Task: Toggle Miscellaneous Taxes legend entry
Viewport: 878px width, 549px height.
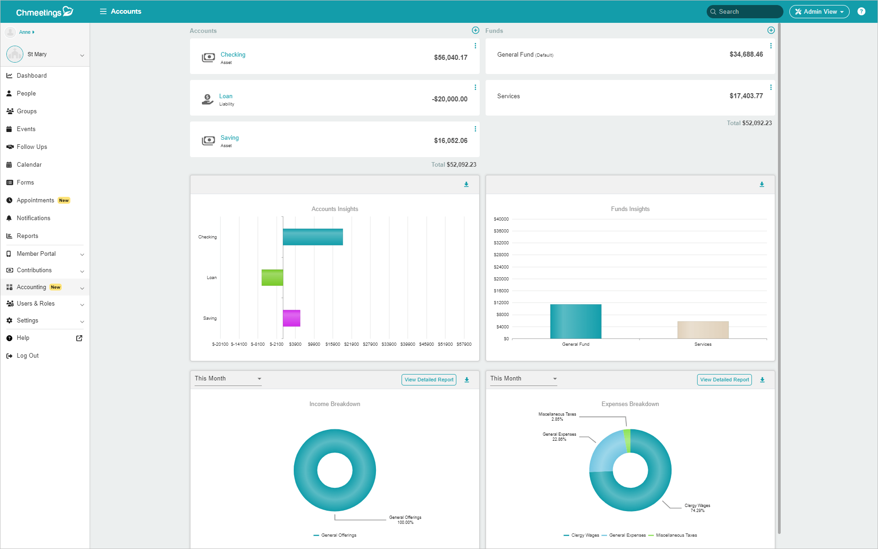Action: (x=672, y=535)
